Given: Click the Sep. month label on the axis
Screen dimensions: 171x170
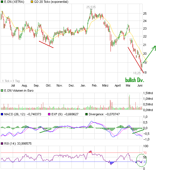Looking at the screenshot, I should pos(36,85).
